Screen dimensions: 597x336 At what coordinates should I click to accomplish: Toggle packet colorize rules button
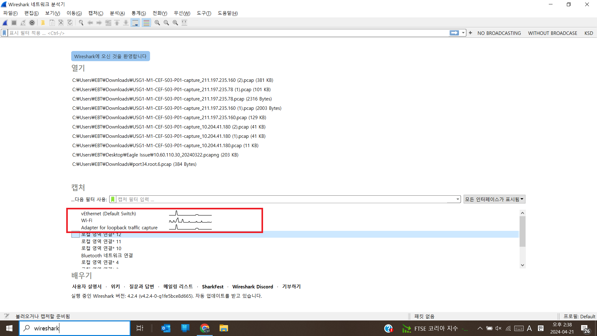[146, 23]
